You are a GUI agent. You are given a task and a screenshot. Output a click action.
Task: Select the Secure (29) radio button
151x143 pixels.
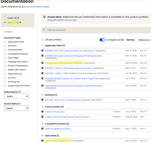click(x=5, y=22)
